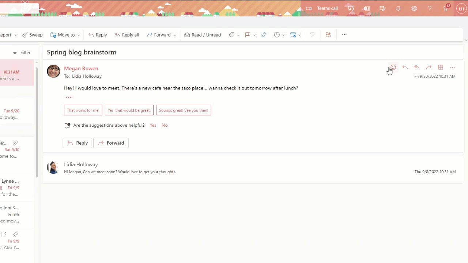The height and width of the screenshot is (263, 468).
Task: Open the message list Filter
Action: click(21, 53)
